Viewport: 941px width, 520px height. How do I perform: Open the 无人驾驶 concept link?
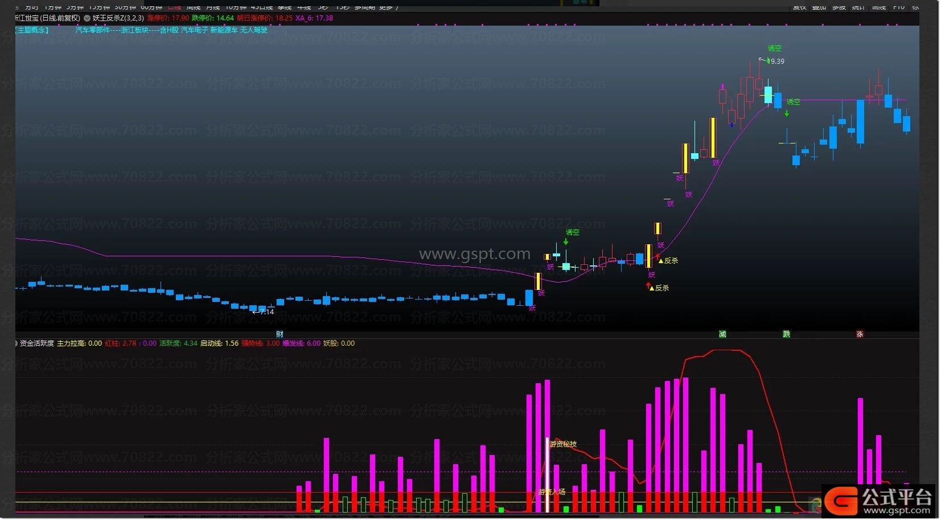(x=254, y=30)
